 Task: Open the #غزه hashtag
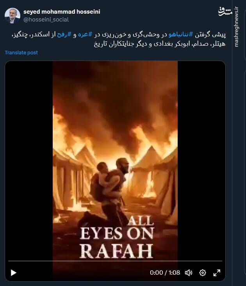click(85, 34)
